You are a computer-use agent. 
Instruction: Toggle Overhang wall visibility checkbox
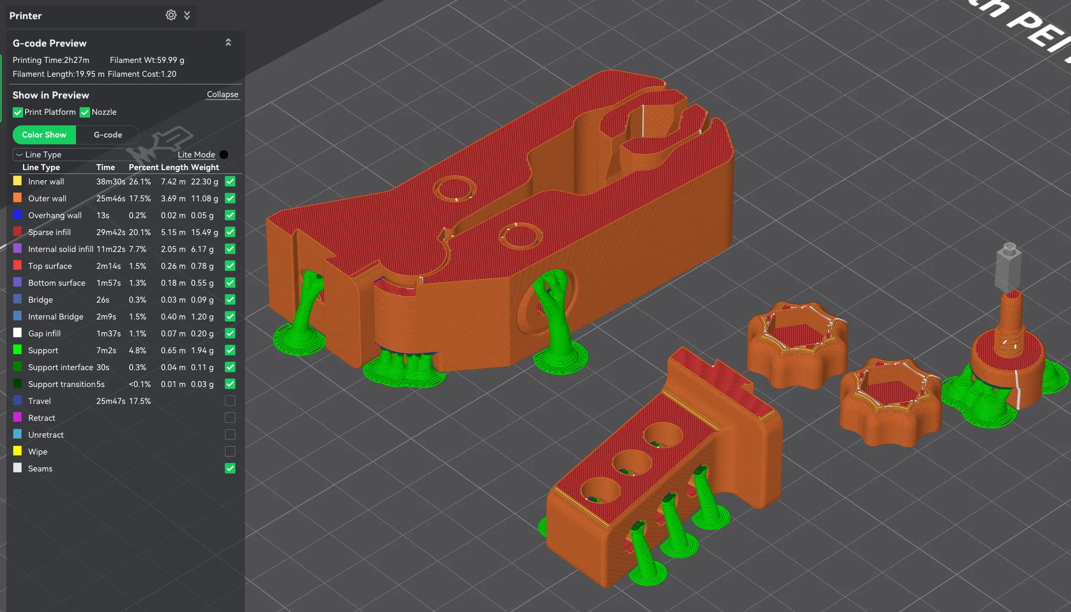230,215
